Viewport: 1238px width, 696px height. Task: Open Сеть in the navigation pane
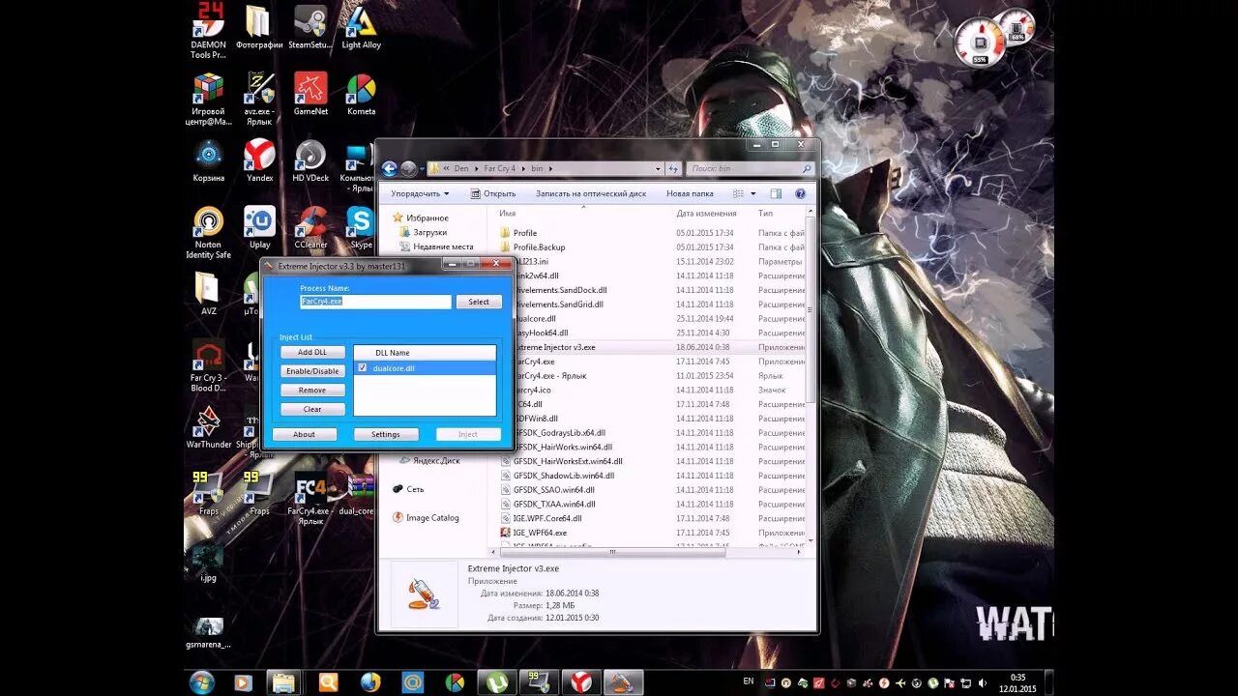(409, 489)
